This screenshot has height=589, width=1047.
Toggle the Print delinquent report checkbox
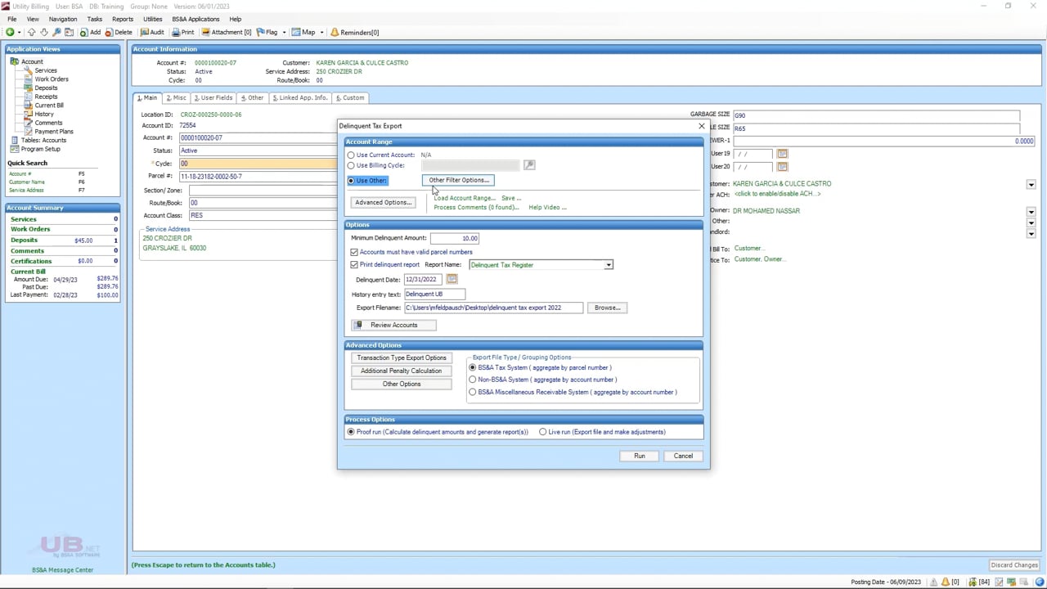tap(354, 265)
